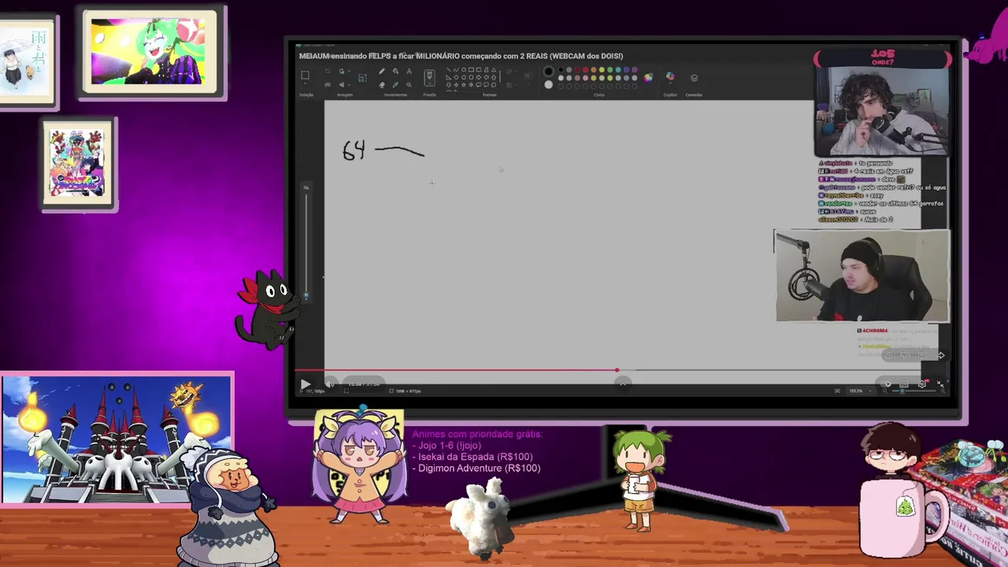Viewport: 1008px width, 567px height.
Task: Select the rectangular Selection tool in Paint
Action: pos(305,74)
